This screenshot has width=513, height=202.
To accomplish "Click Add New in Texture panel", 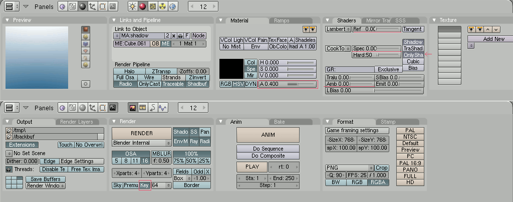I will [490, 39].
